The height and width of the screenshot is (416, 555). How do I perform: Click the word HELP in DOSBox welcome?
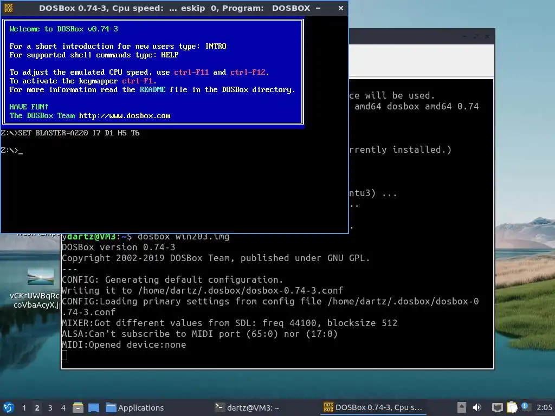point(170,55)
